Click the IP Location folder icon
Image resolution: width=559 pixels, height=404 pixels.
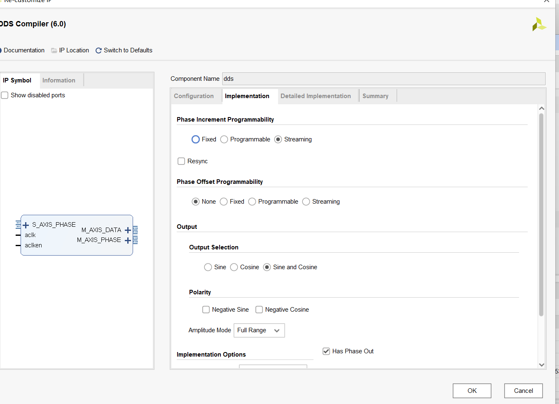[x=54, y=50]
